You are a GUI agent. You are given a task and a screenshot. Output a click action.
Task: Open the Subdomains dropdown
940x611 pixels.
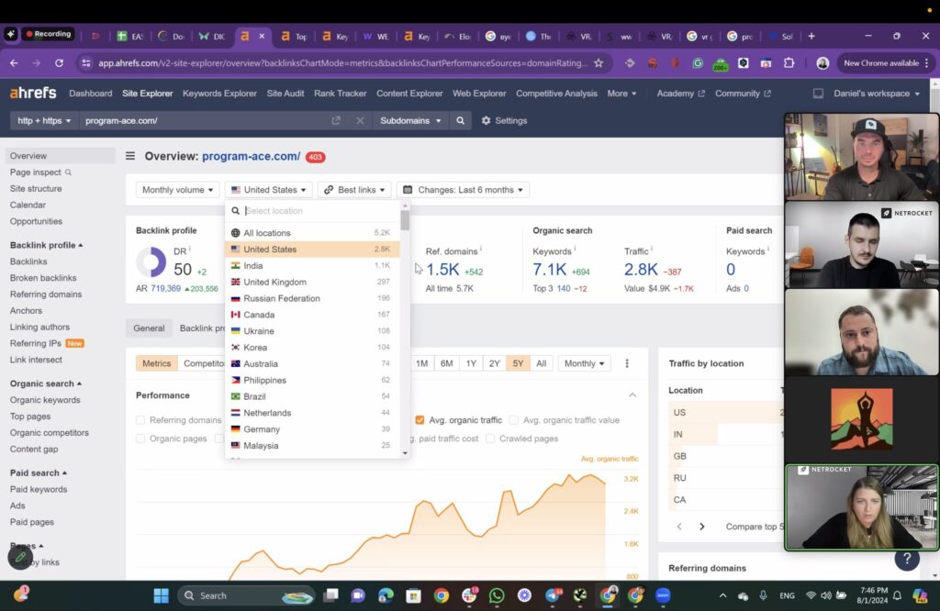tap(409, 120)
